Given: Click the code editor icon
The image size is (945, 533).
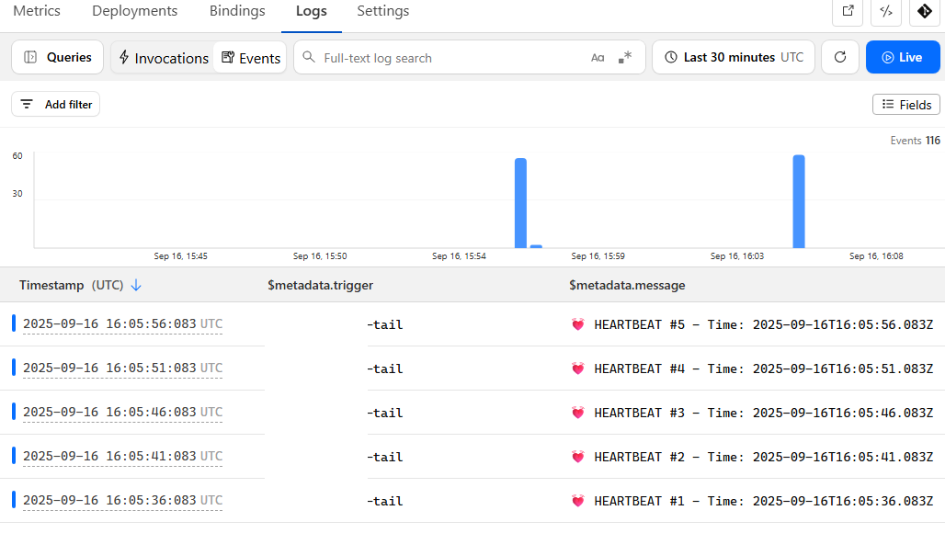Looking at the screenshot, I should [x=886, y=11].
